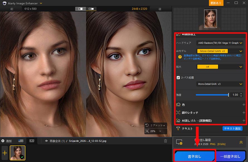248x162 pixels.
Task: Click the yellow plus icon in thumbnail strip
Action: point(4,153)
